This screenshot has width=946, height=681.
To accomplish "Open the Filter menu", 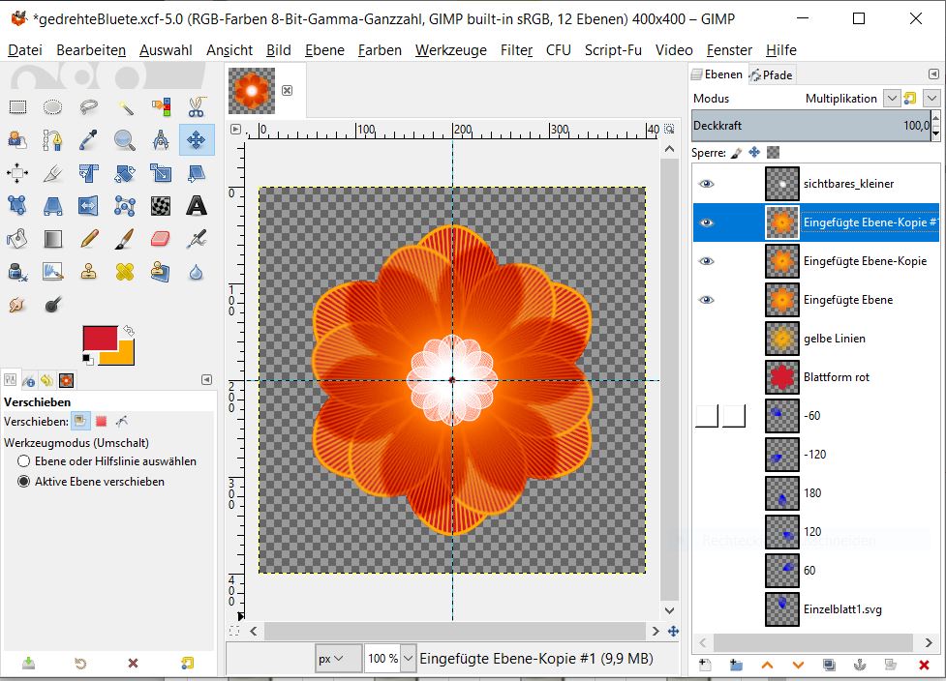I will point(516,50).
